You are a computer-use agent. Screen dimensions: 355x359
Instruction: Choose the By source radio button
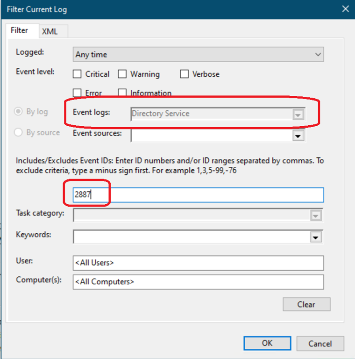pos(19,132)
